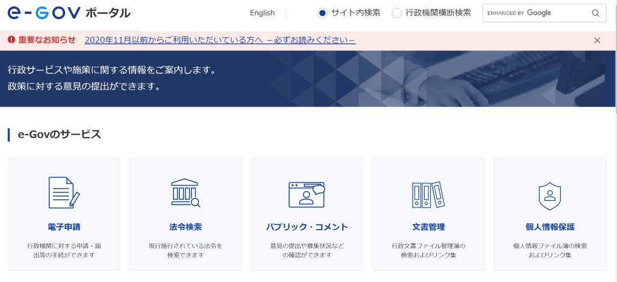Click the red 重要なお知らせ warning icon
This screenshot has height=282, width=617.
[x=11, y=40]
